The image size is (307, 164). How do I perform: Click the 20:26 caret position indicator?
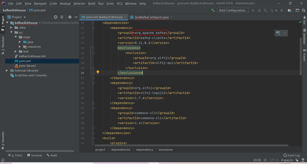point(257,160)
